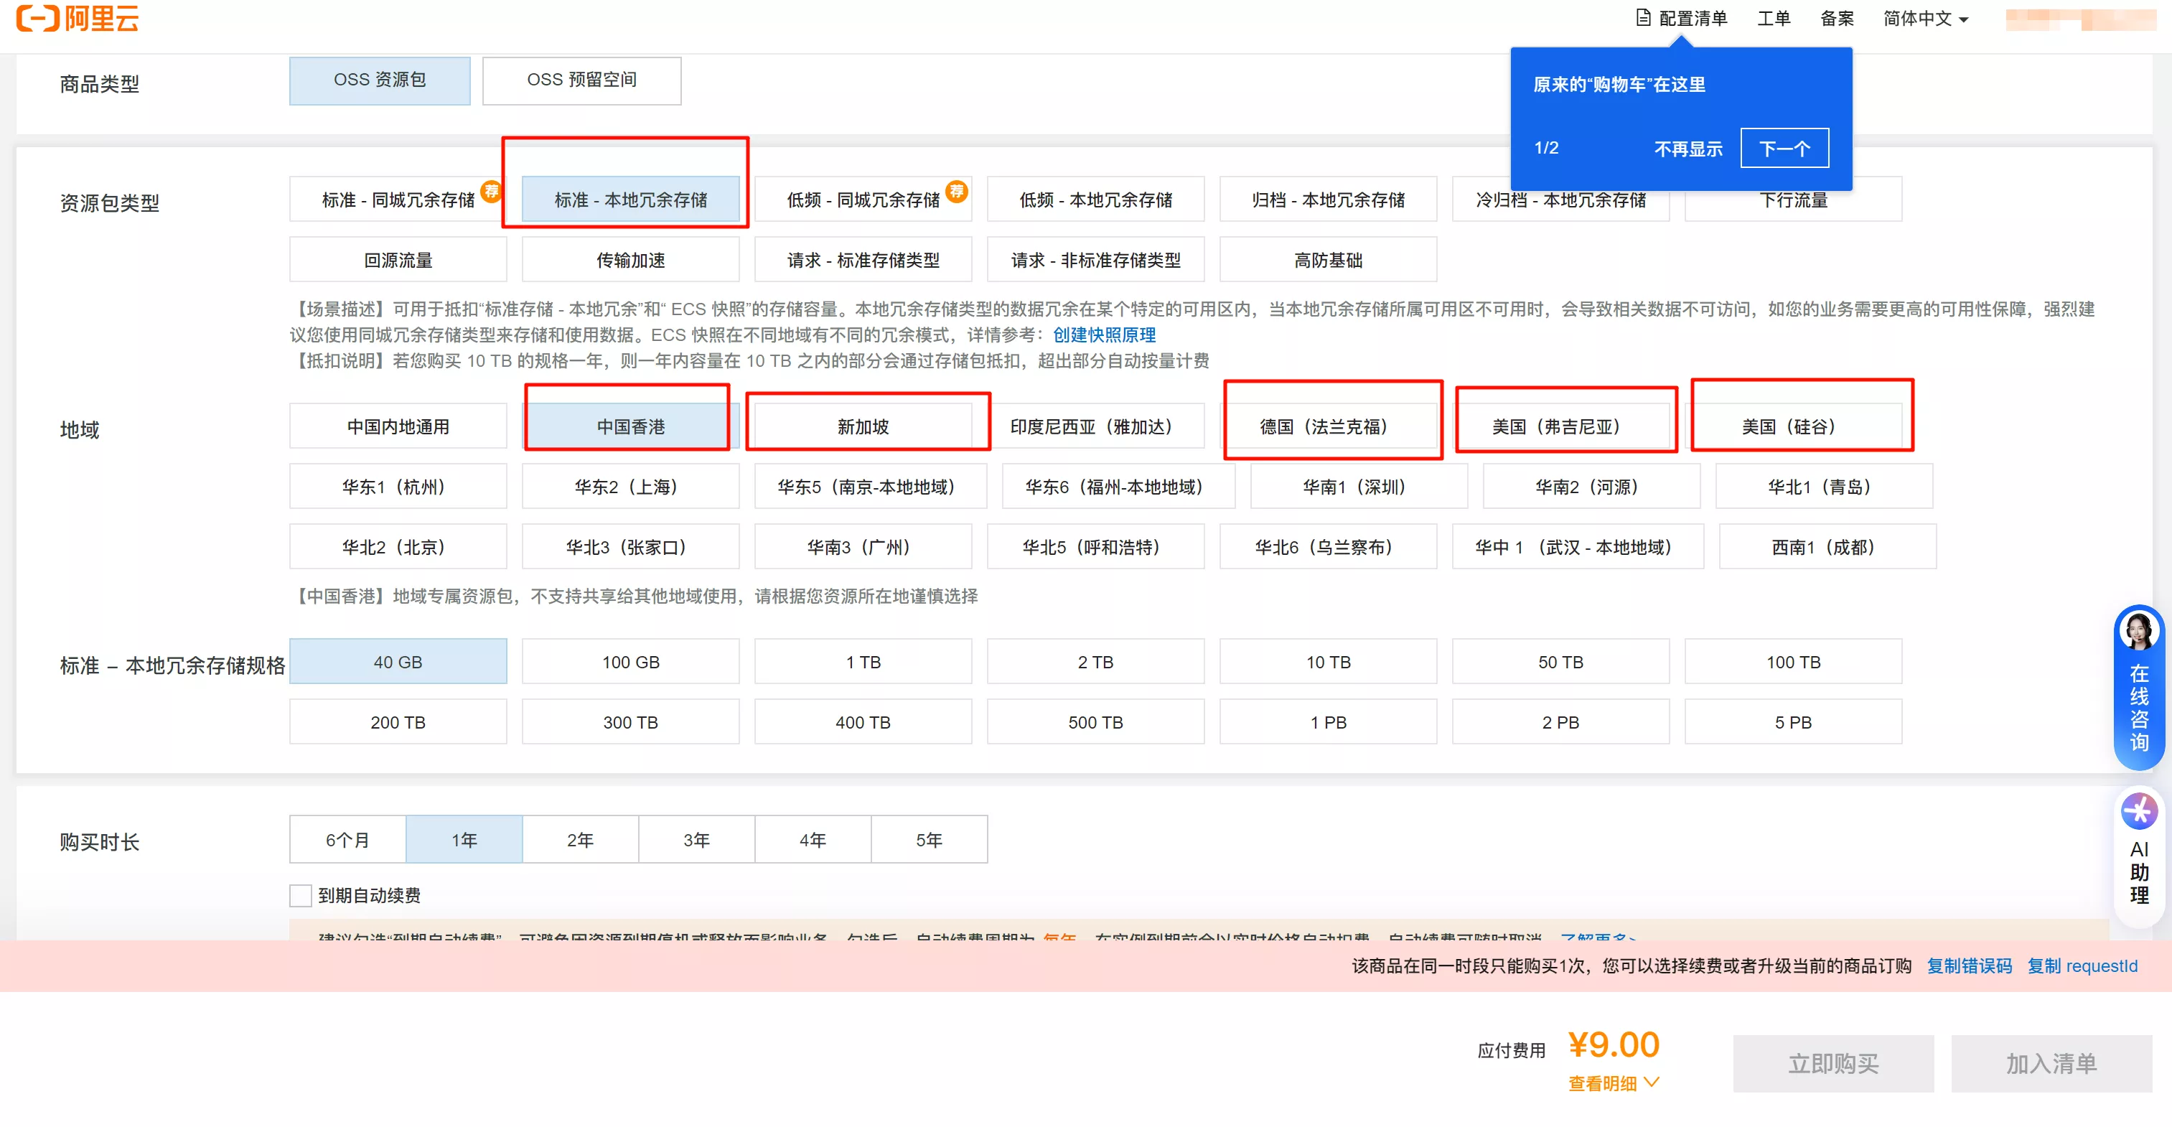Enable the 到期自动续费 checkbox

point(300,895)
